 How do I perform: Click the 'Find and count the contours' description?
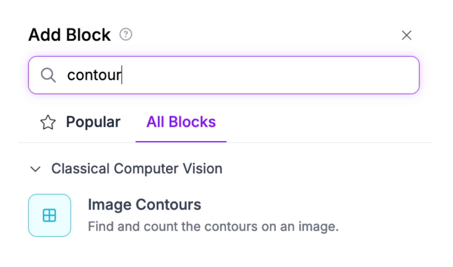coord(213,227)
